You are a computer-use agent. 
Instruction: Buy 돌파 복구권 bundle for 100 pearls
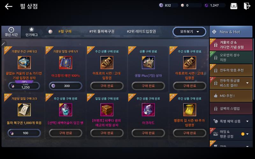coord(24,133)
